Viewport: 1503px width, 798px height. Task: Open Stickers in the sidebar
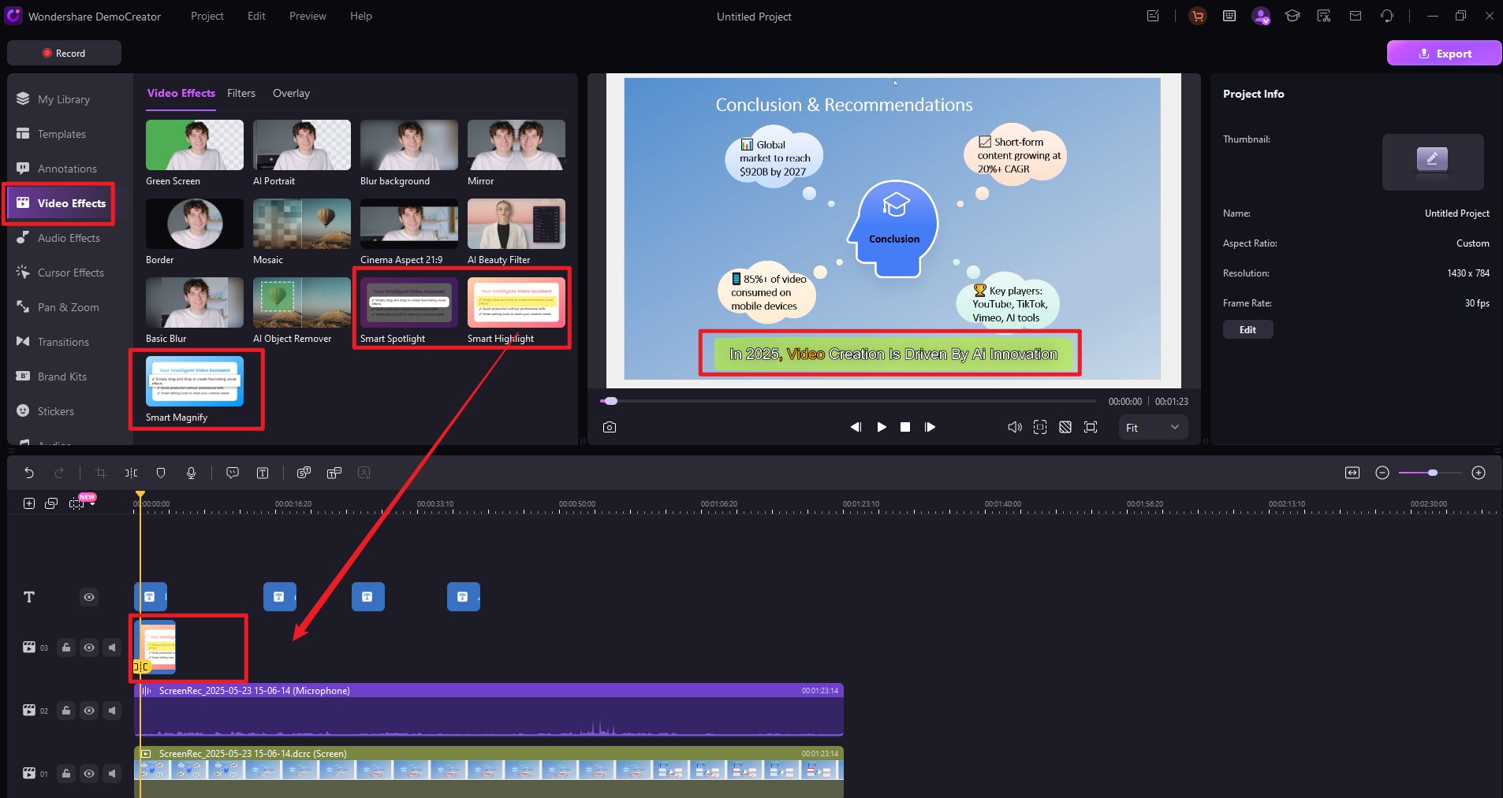(x=55, y=411)
